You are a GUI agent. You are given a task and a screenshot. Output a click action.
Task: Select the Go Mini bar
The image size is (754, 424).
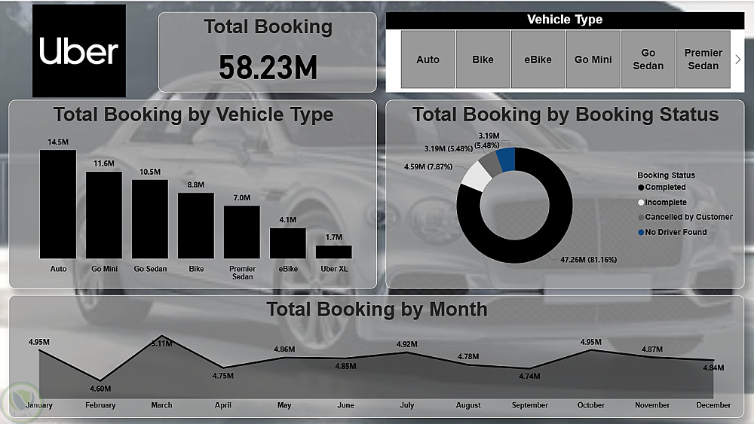104,215
